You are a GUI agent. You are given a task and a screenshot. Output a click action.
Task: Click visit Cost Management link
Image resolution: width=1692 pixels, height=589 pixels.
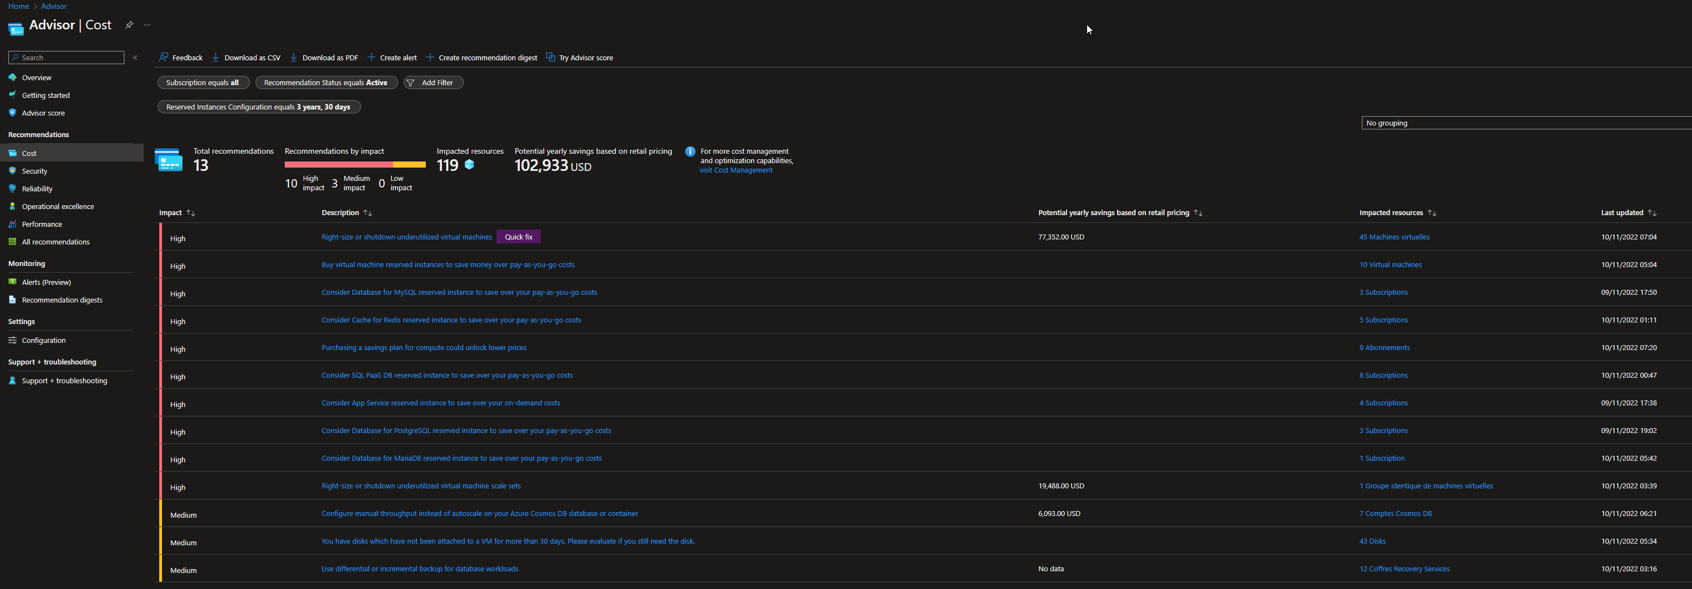tap(735, 170)
